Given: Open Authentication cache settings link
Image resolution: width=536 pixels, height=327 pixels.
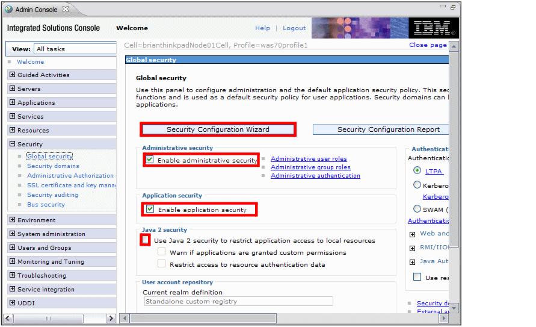Looking at the screenshot, I should (428, 221).
